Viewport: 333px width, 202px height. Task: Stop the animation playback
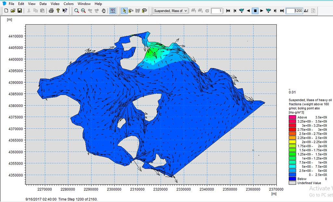(x=255, y=11)
